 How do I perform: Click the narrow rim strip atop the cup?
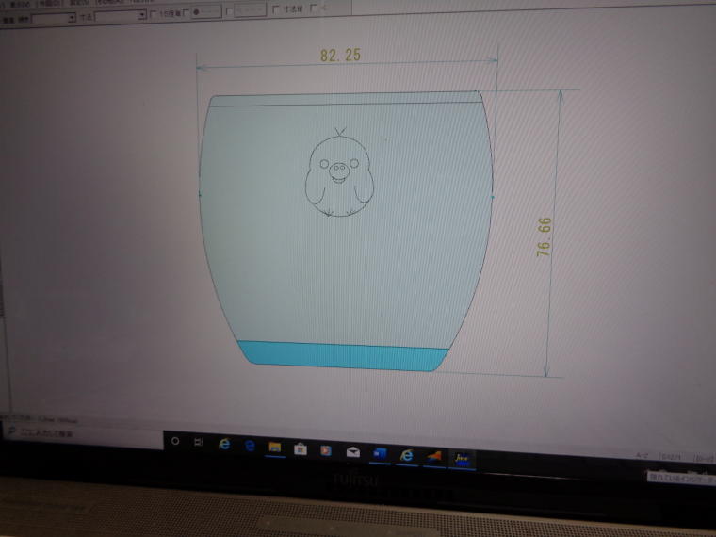tap(346, 99)
